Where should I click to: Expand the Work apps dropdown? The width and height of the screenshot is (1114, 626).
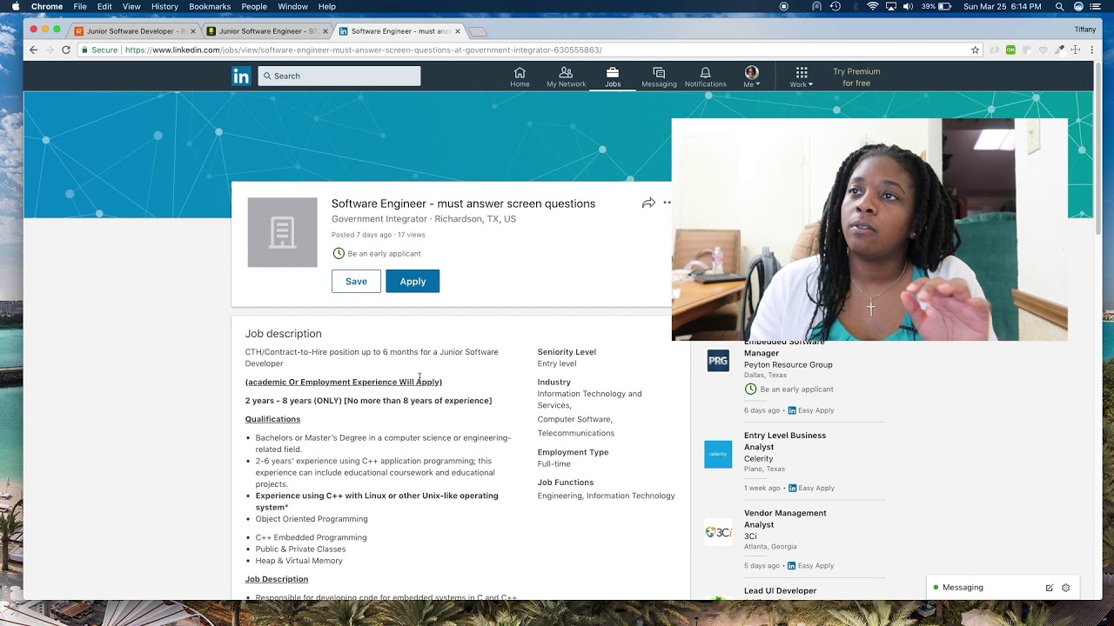[802, 77]
